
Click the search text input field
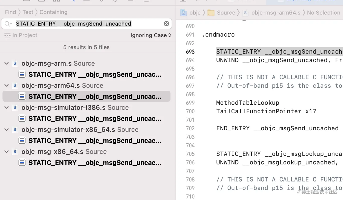(x=86, y=24)
